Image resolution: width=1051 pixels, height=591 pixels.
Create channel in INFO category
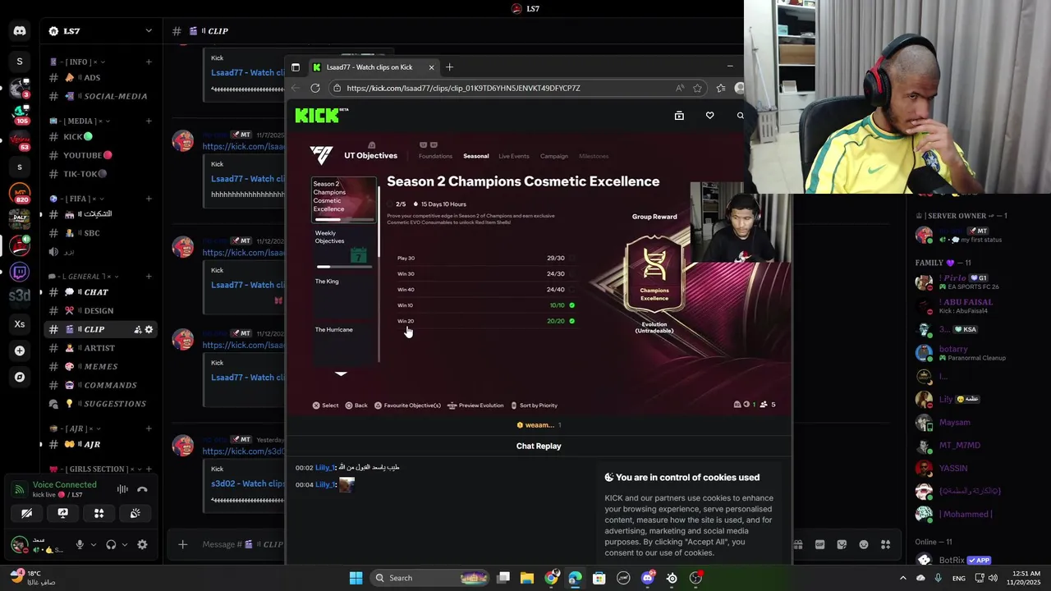[149, 62]
